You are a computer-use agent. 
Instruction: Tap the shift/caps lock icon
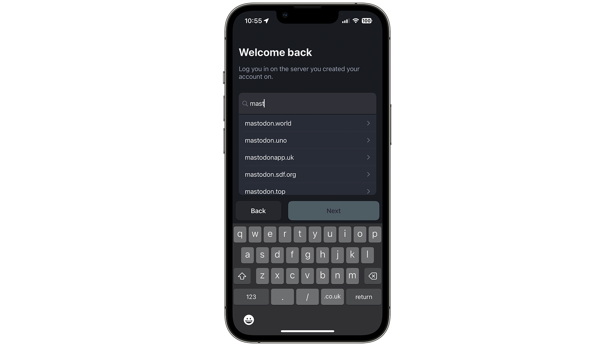242,276
